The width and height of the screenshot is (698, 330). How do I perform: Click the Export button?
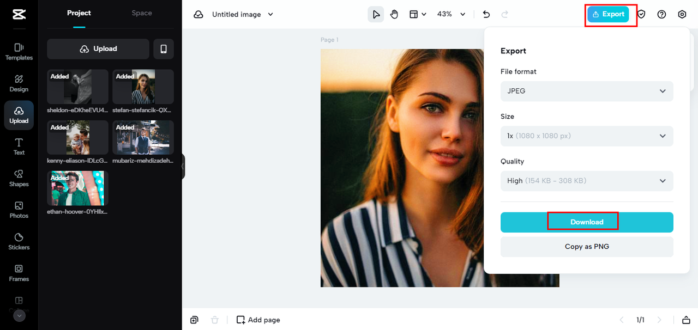(x=608, y=14)
